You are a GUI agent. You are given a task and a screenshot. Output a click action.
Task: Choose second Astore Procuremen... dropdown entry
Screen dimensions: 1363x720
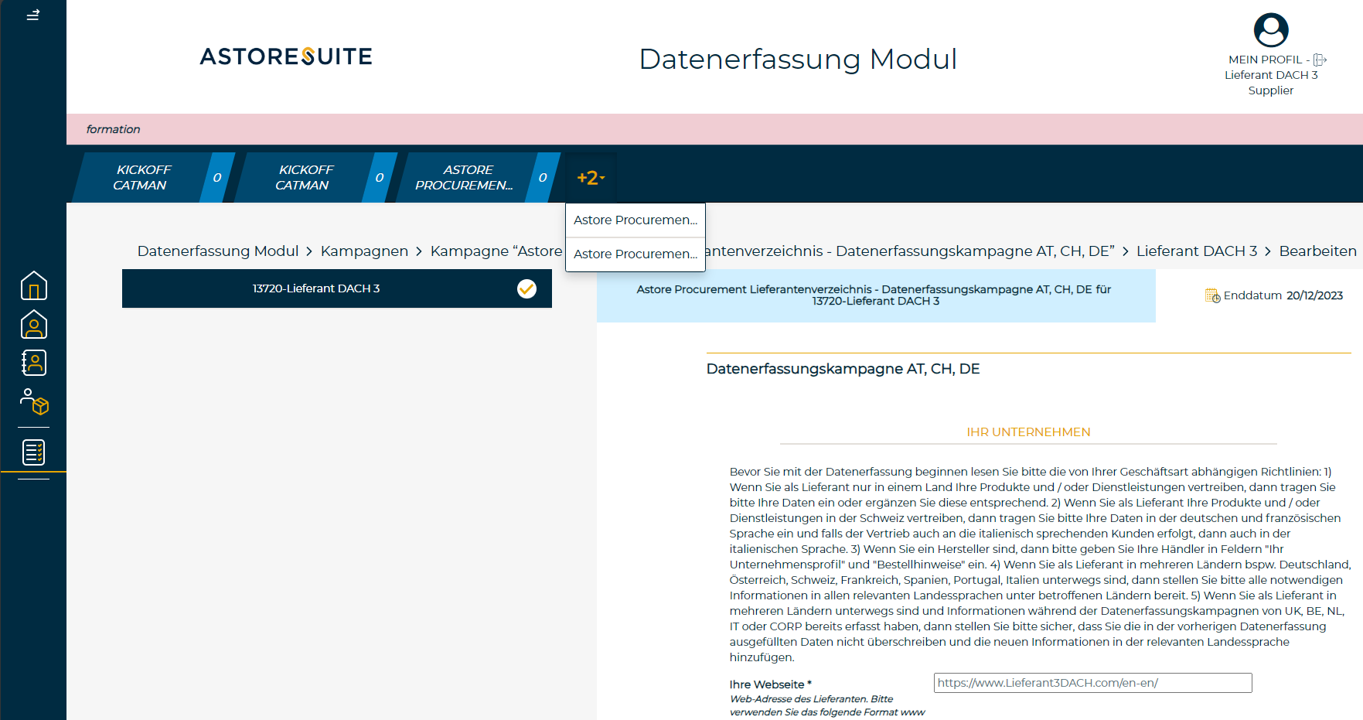(x=635, y=254)
